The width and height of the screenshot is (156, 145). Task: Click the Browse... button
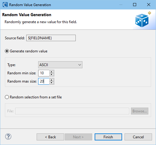[140, 111]
